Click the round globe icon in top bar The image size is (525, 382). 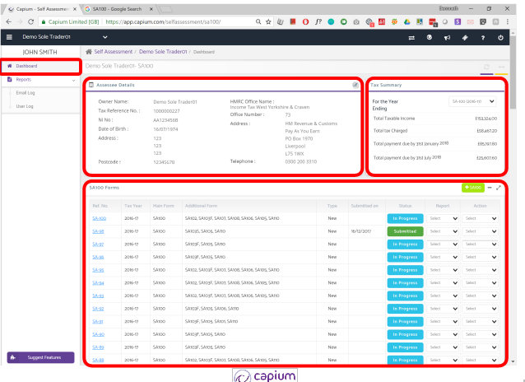tap(430, 38)
